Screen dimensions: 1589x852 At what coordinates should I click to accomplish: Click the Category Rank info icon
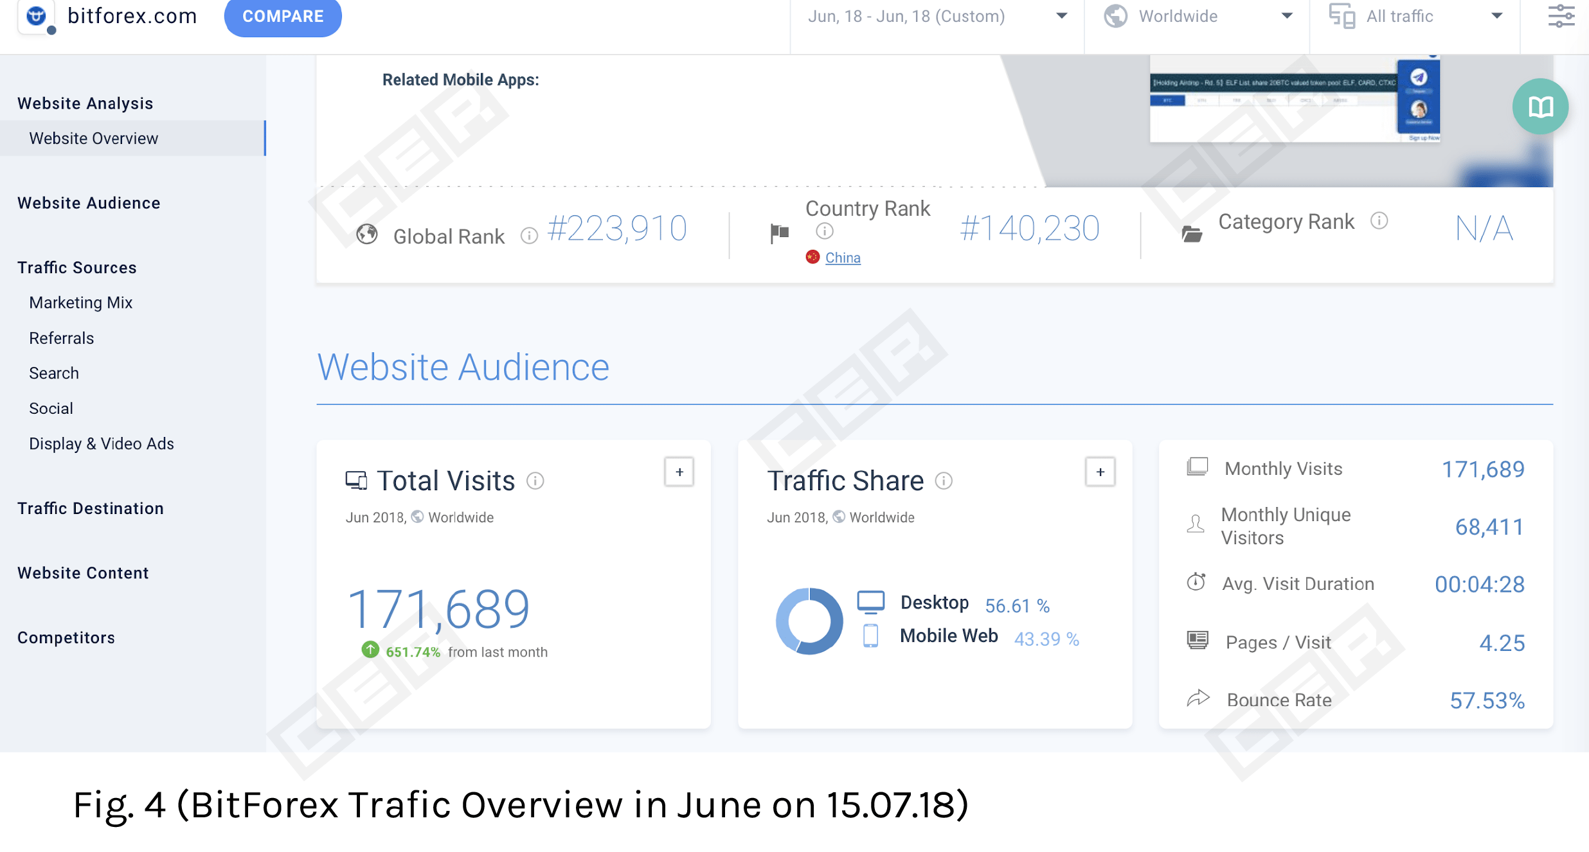[1379, 221]
